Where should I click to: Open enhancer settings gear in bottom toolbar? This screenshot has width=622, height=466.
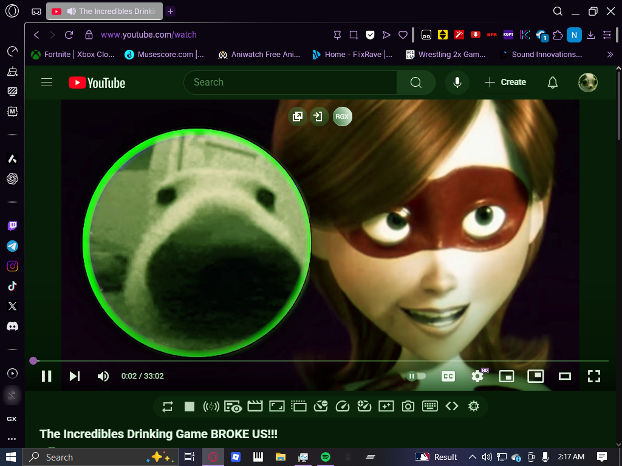(474, 406)
